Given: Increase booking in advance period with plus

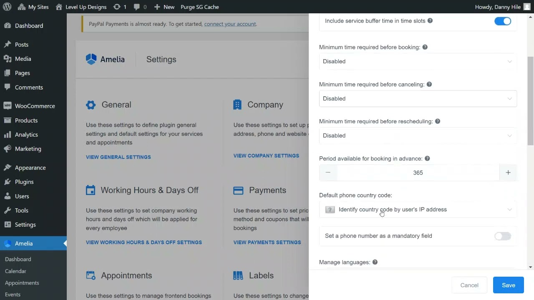Looking at the screenshot, I should click(508, 172).
